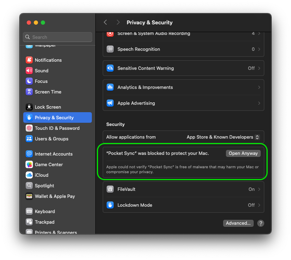Click the Sound label in sidebar
The width and height of the screenshot is (291, 260).
tap(42, 71)
